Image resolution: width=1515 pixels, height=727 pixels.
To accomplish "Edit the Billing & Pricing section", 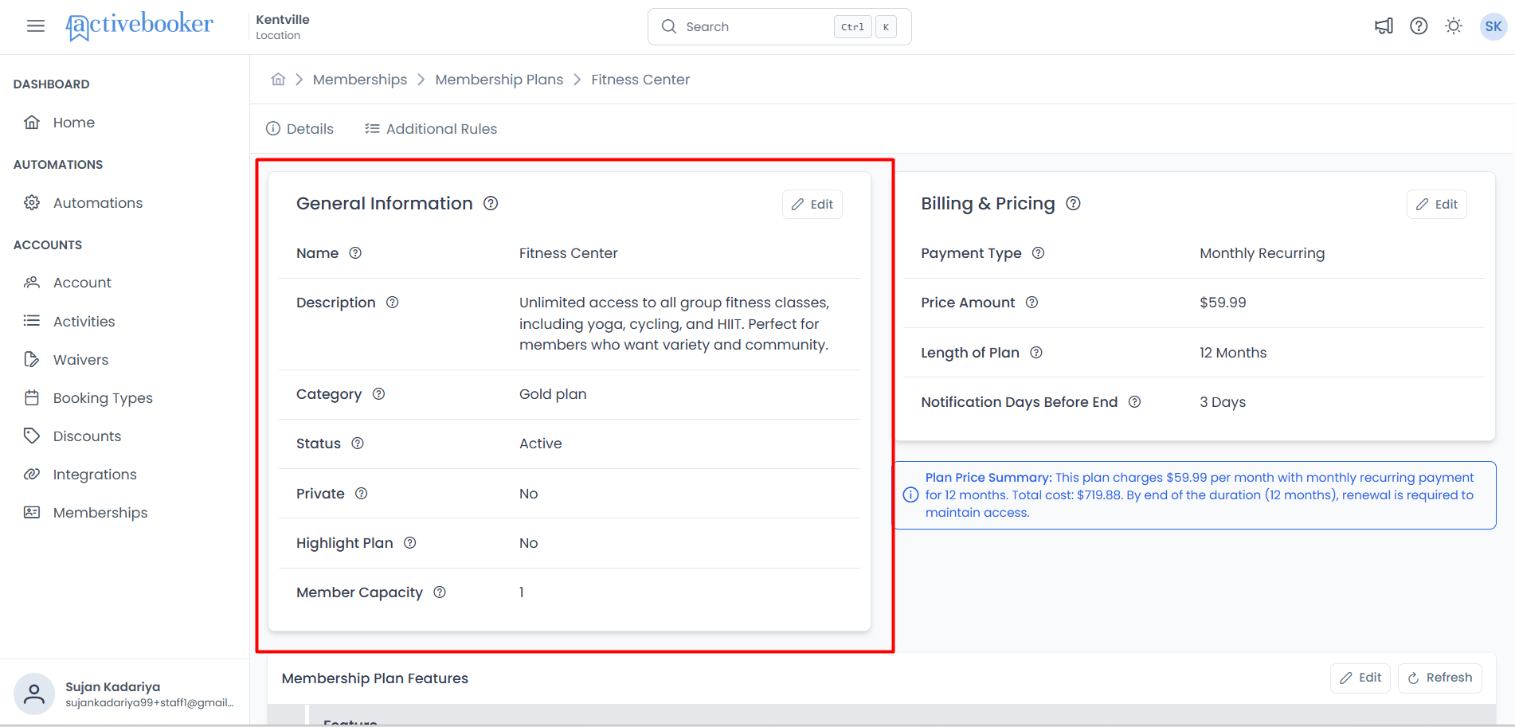I will pyautogui.click(x=1437, y=205).
